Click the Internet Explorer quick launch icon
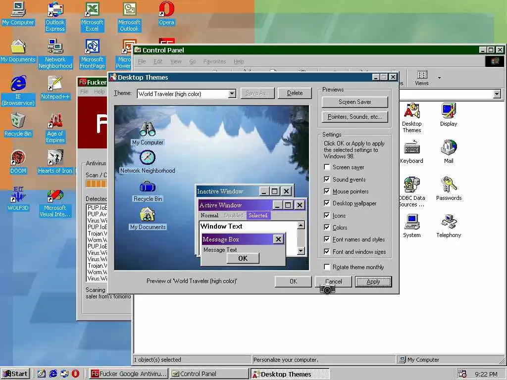The width and height of the screenshot is (507, 380). 53,374
